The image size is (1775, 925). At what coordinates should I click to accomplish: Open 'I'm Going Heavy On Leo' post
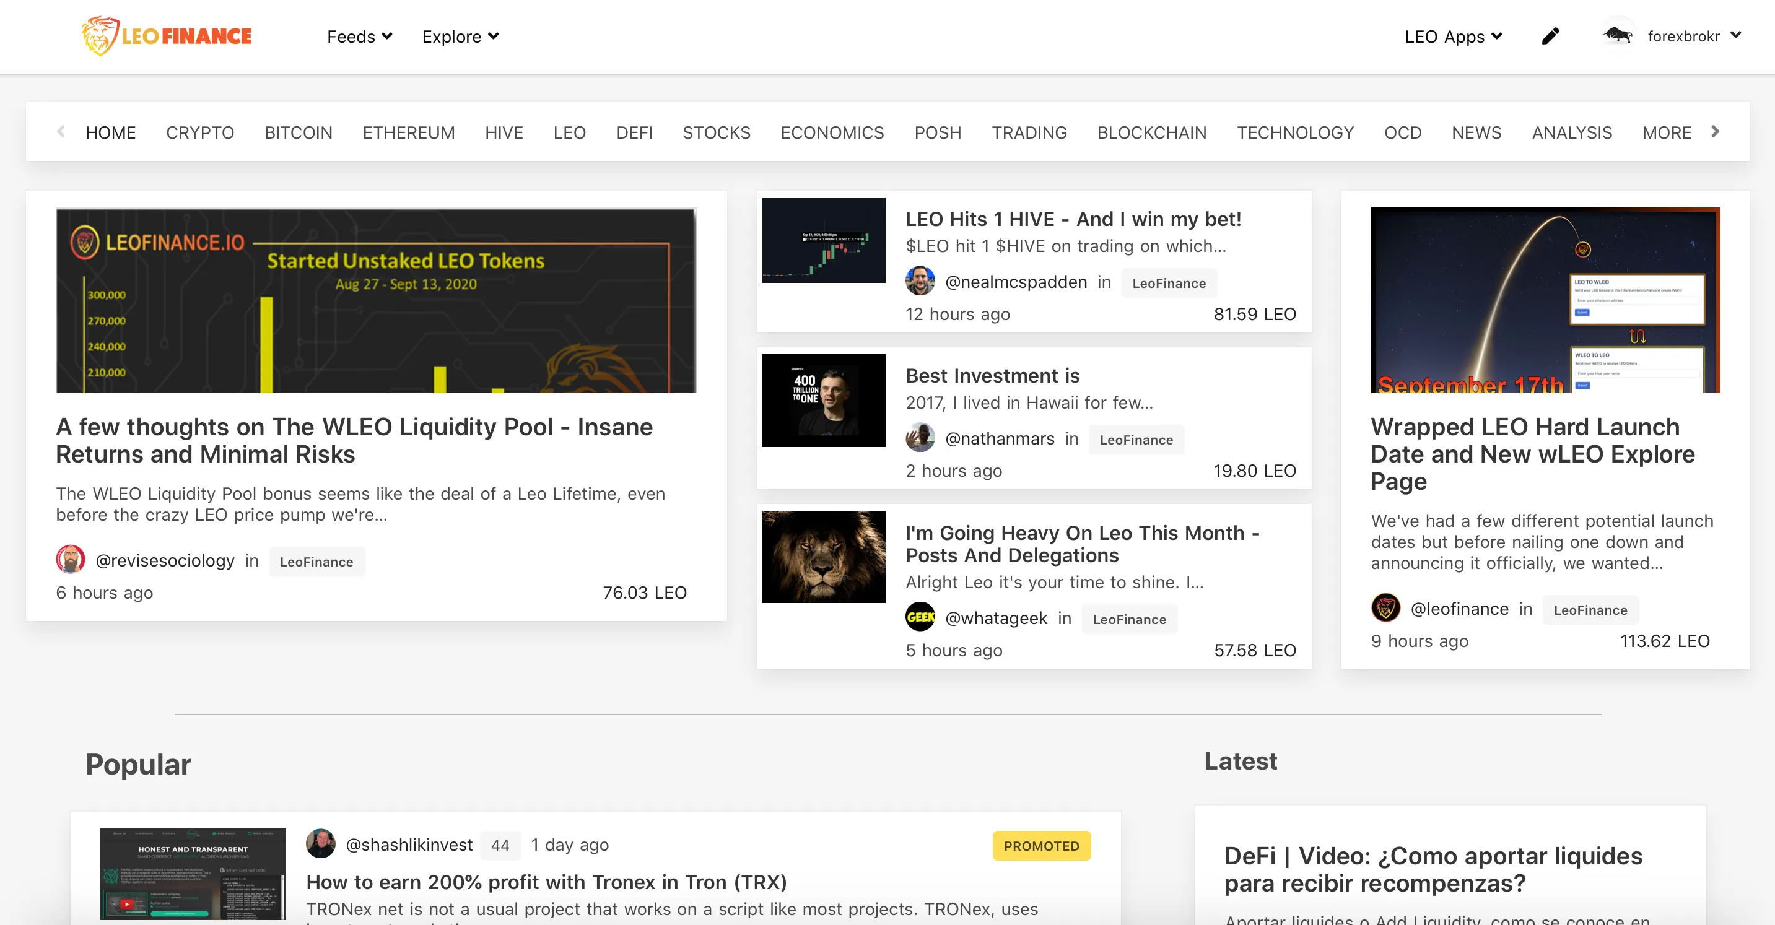[x=1083, y=544]
